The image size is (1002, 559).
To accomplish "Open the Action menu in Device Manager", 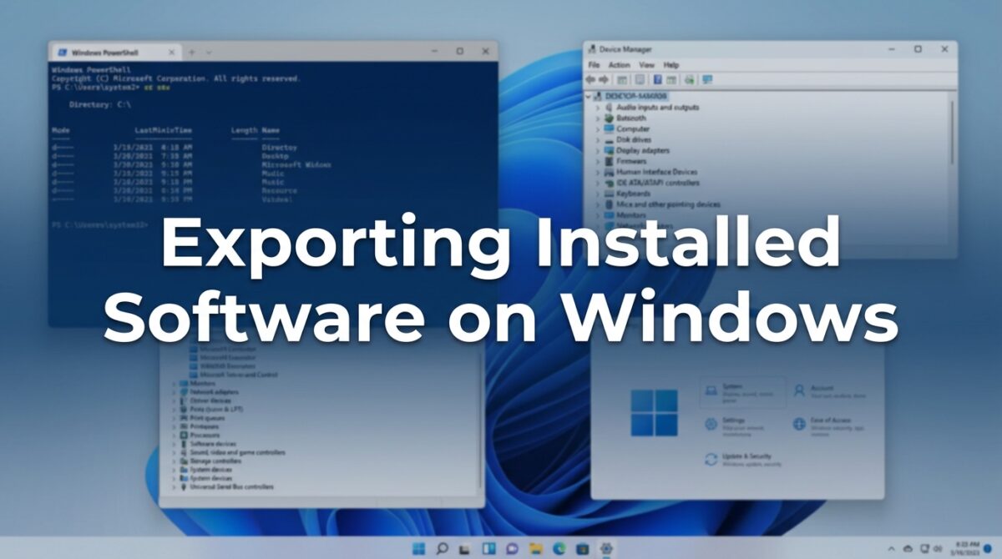I will pyautogui.click(x=619, y=64).
